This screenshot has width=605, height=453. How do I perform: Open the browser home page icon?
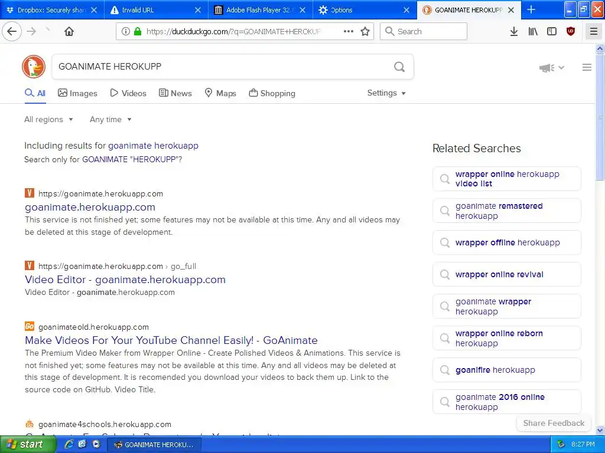tap(69, 31)
